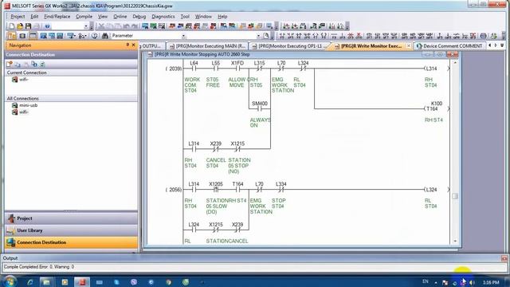Open the Diagnostics menu
The image size is (510, 287).
[x=163, y=16]
